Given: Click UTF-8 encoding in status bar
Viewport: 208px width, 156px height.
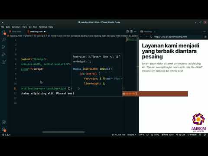Looking at the screenshot, I should click(x=141, y=135).
